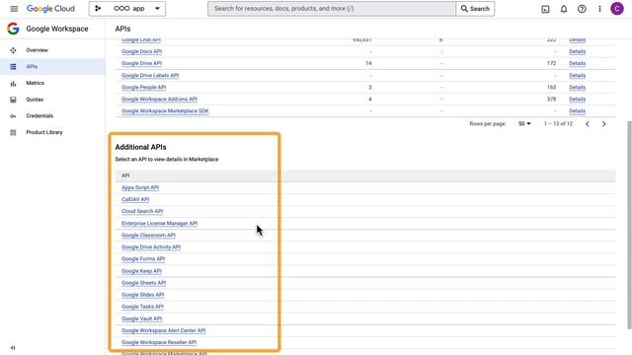This screenshot has width=632, height=355.
Task: Open Google Workspace Add-ons API link
Action: pos(159,99)
